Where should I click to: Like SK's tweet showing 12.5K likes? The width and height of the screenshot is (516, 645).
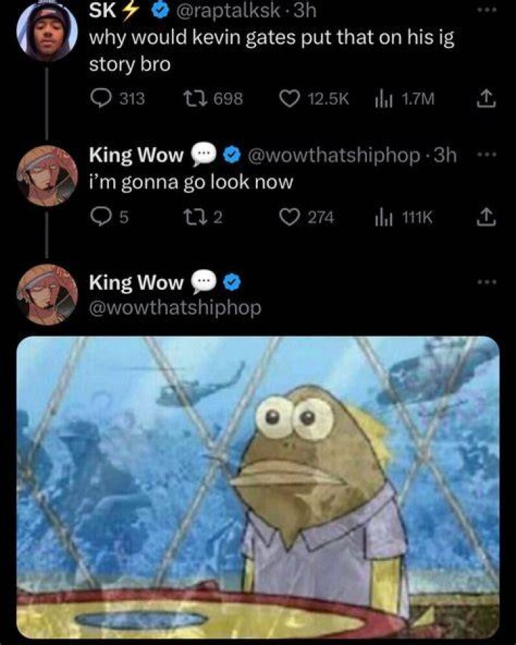pos(314,99)
